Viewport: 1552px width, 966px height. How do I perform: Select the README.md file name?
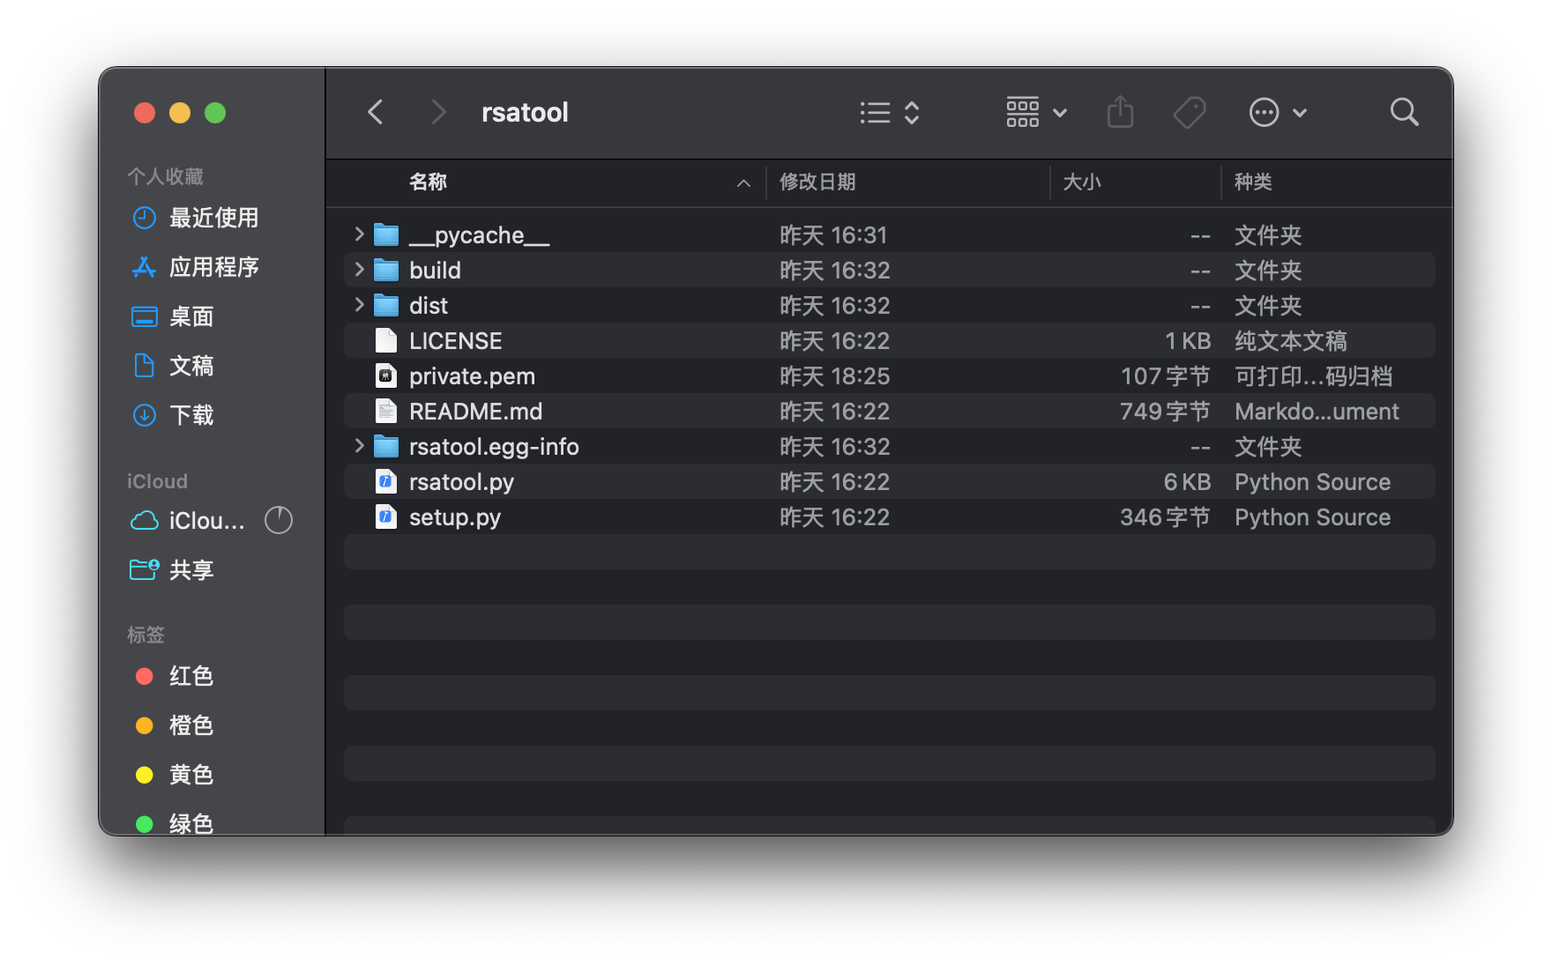click(476, 412)
